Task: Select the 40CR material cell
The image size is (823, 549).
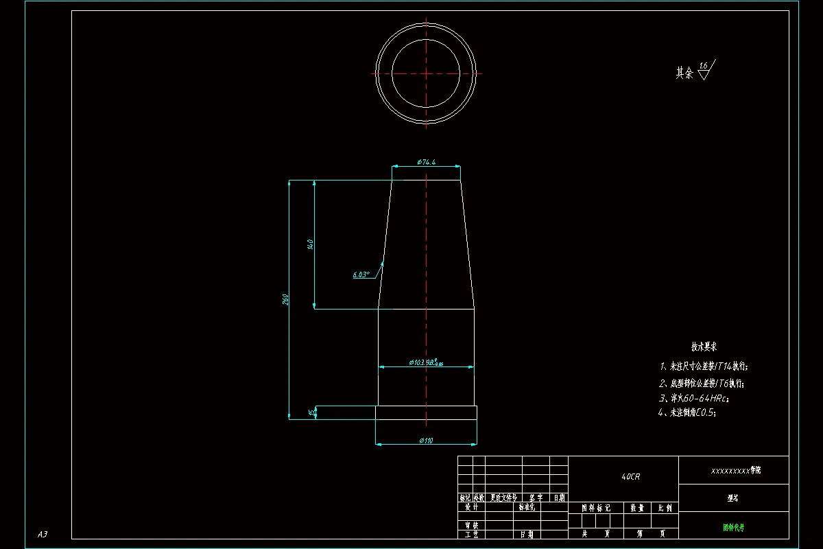Action: tap(623, 478)
